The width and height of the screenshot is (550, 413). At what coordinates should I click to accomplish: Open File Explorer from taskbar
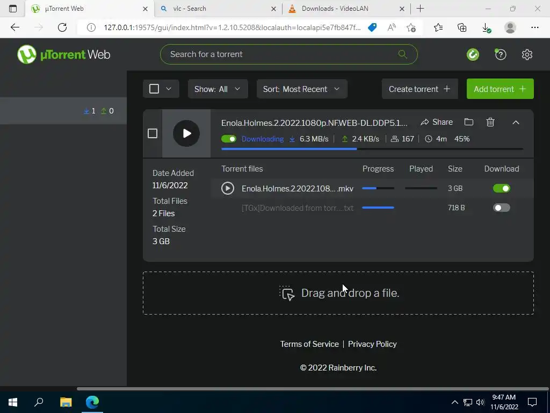(x=66, y=402)
